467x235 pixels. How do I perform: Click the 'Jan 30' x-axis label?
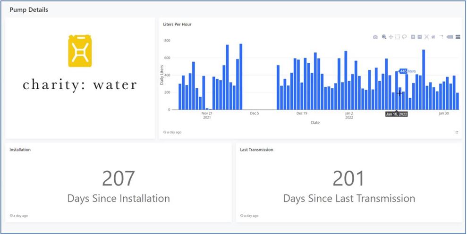pyautogui.click(x=444, y=113)
